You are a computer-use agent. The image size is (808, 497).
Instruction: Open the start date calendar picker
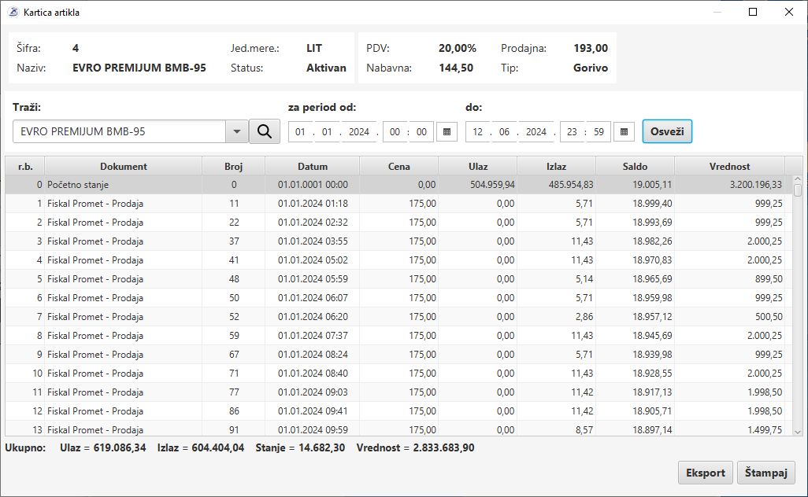447,132
